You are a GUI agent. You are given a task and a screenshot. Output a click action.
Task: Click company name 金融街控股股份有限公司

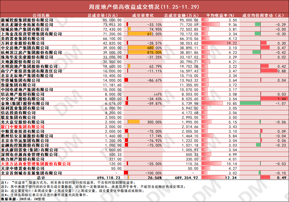[25, 145]
